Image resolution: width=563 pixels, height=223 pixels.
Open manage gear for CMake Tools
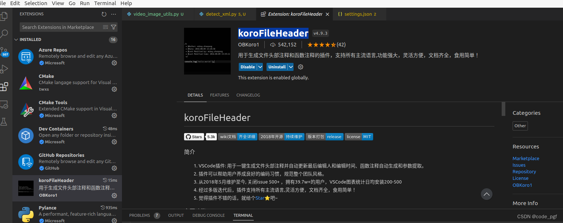coord(114,116)
